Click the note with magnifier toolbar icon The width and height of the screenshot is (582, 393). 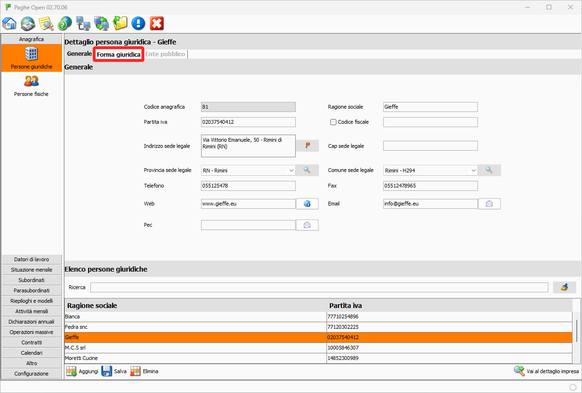coord(46,23)
